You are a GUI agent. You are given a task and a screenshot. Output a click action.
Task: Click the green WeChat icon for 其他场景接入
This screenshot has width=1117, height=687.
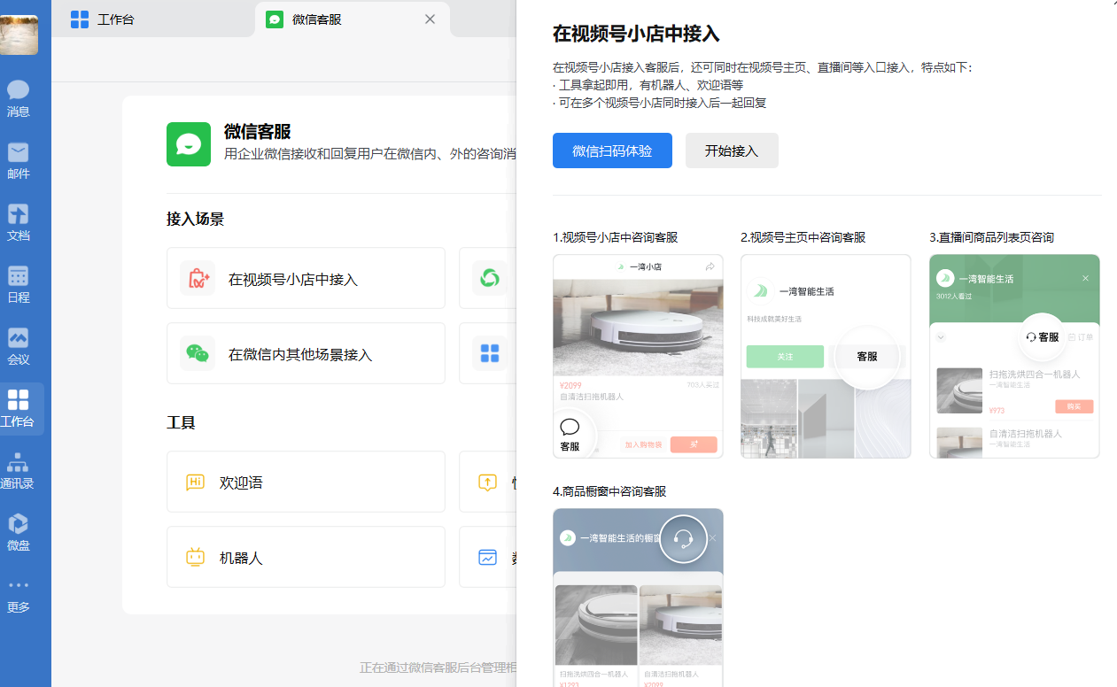tap(198, 353)
